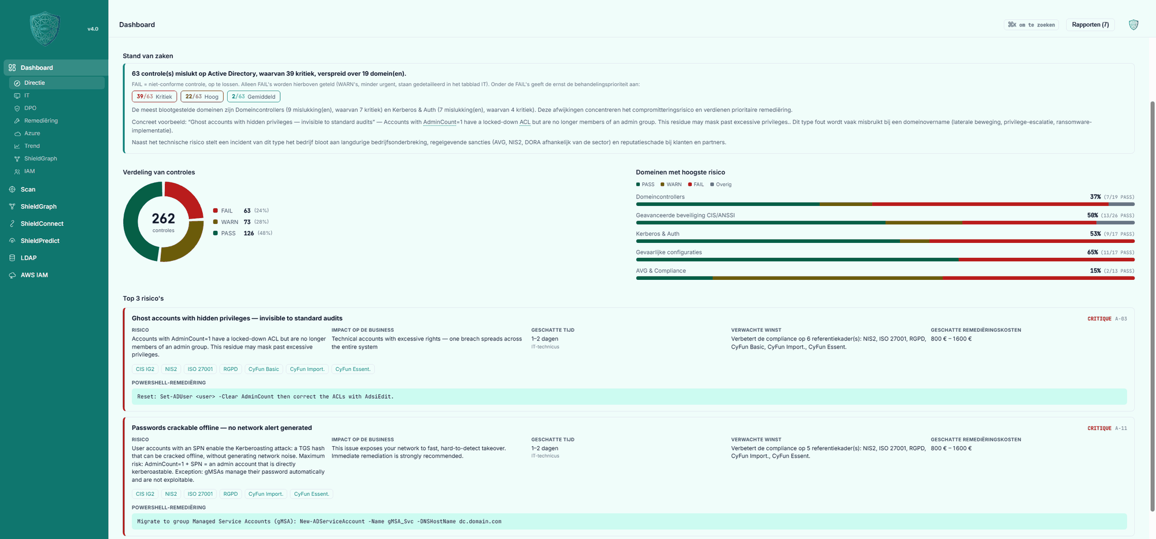
Task: Click the AVG & Compliance domain label
Action: click(661, 271)
